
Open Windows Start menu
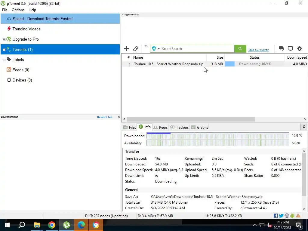(x=7, y=225)
